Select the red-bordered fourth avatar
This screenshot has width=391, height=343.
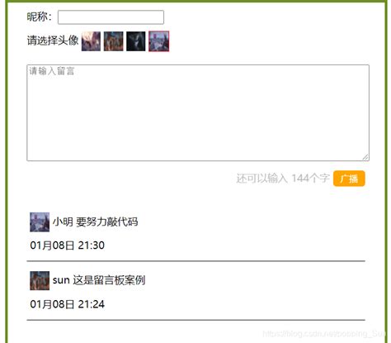click(x=159, y=41)
